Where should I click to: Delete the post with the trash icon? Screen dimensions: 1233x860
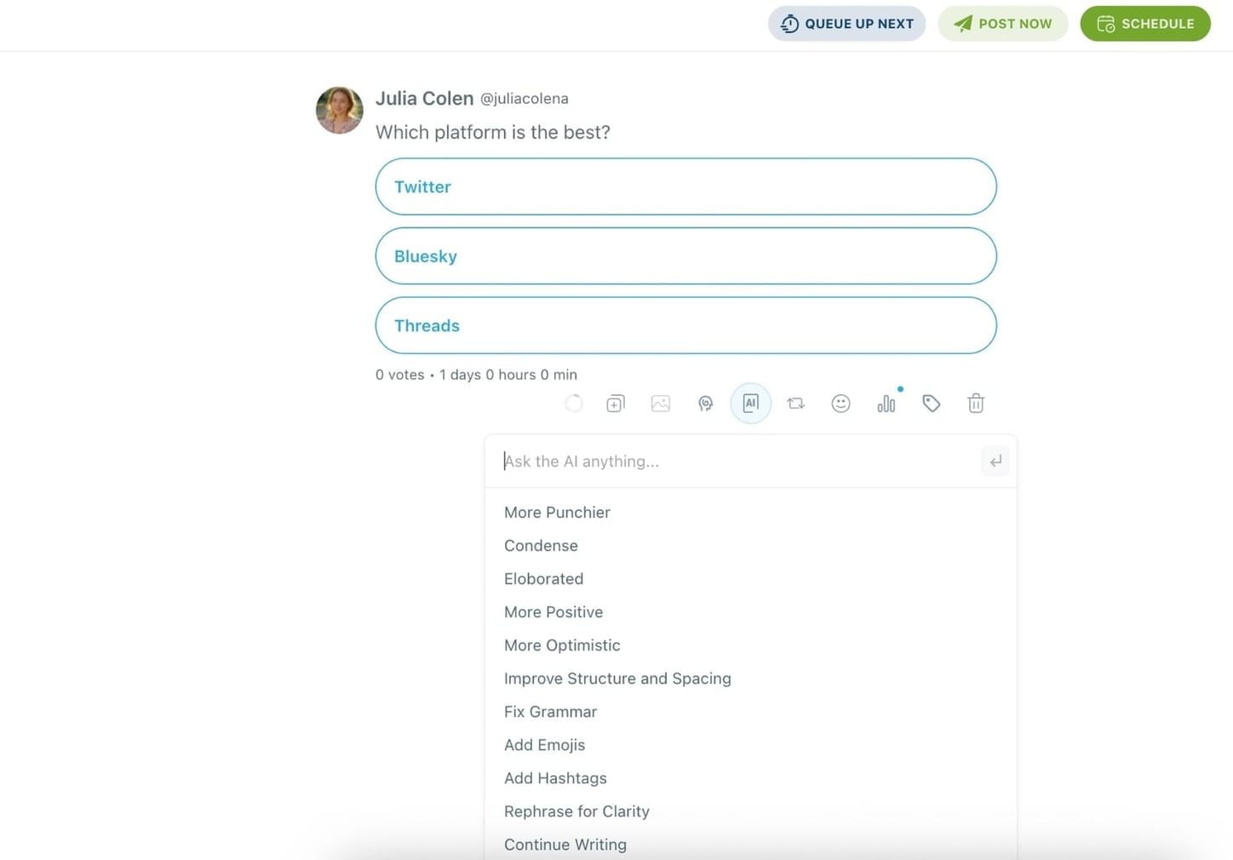click(976, 403)
